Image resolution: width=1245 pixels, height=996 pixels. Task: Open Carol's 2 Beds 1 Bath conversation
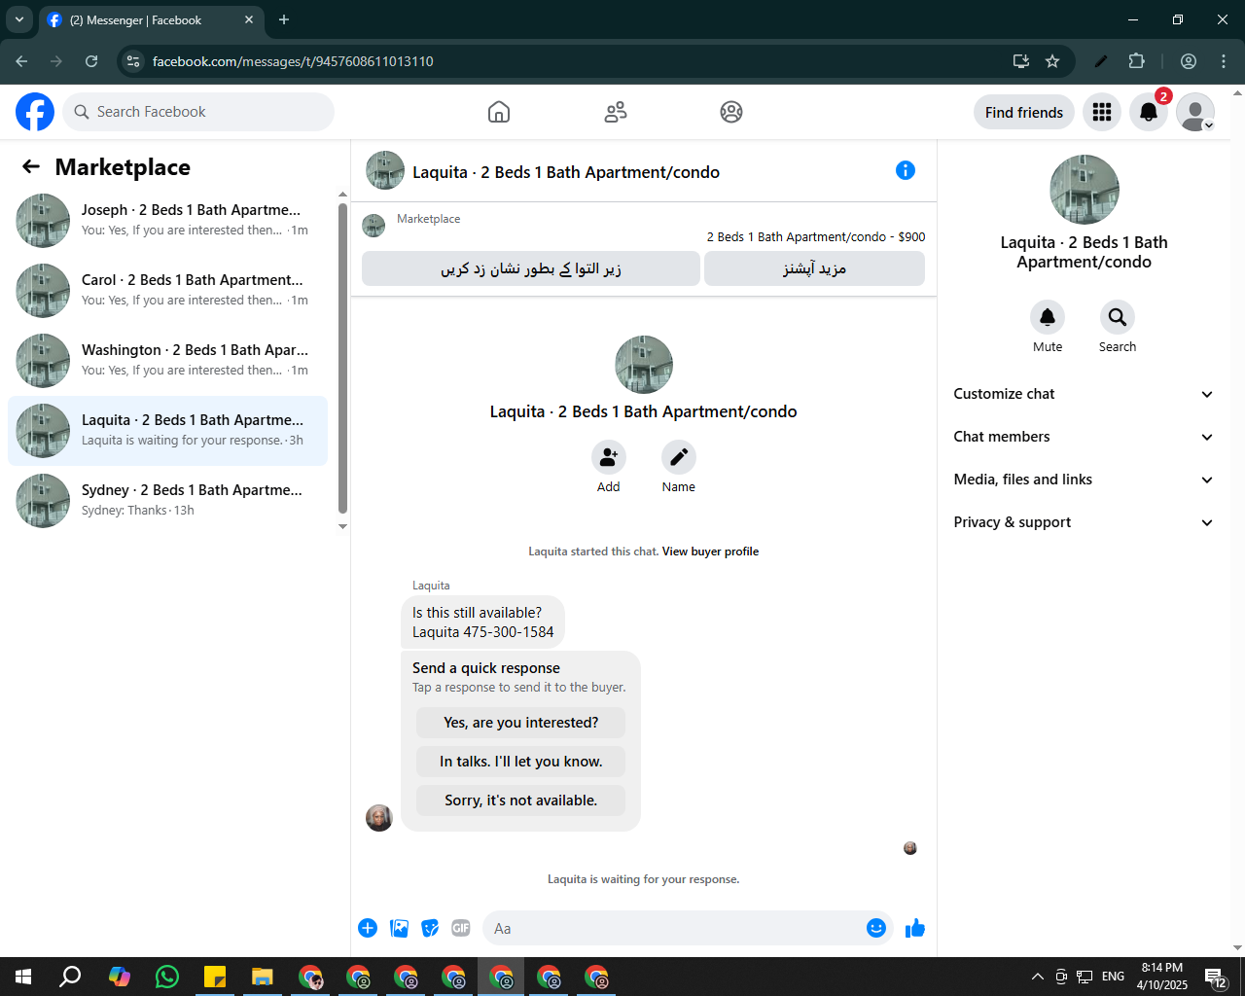[x=167, y=291]
